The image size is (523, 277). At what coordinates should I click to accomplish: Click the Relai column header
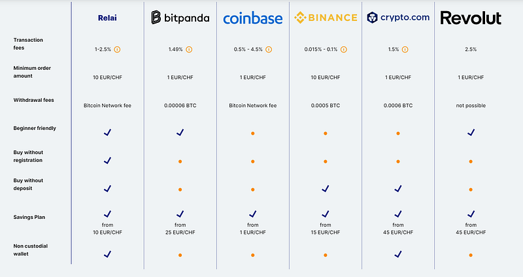click(107, 18)
